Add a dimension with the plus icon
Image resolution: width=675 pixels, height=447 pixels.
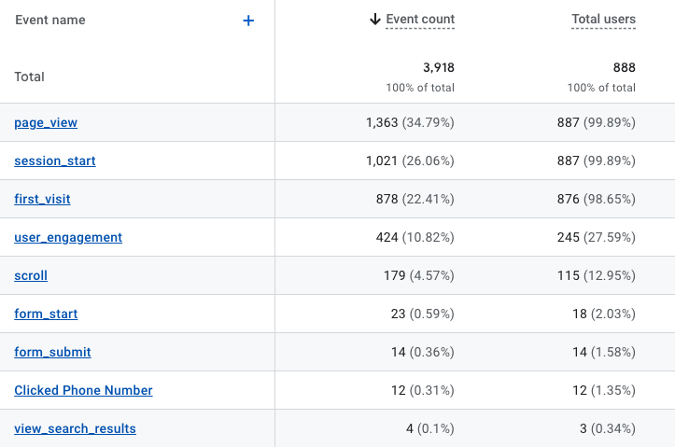click(x=248, y=21)
